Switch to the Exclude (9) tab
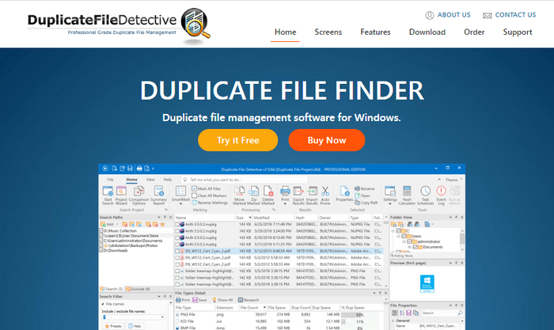 tap(138, 289)
